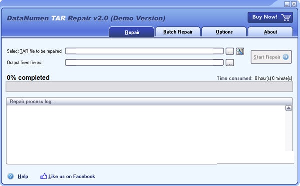The height and width of the screenshot is (186, 300).
Task: Focus the Select TAR file input field
Action: 144,51
